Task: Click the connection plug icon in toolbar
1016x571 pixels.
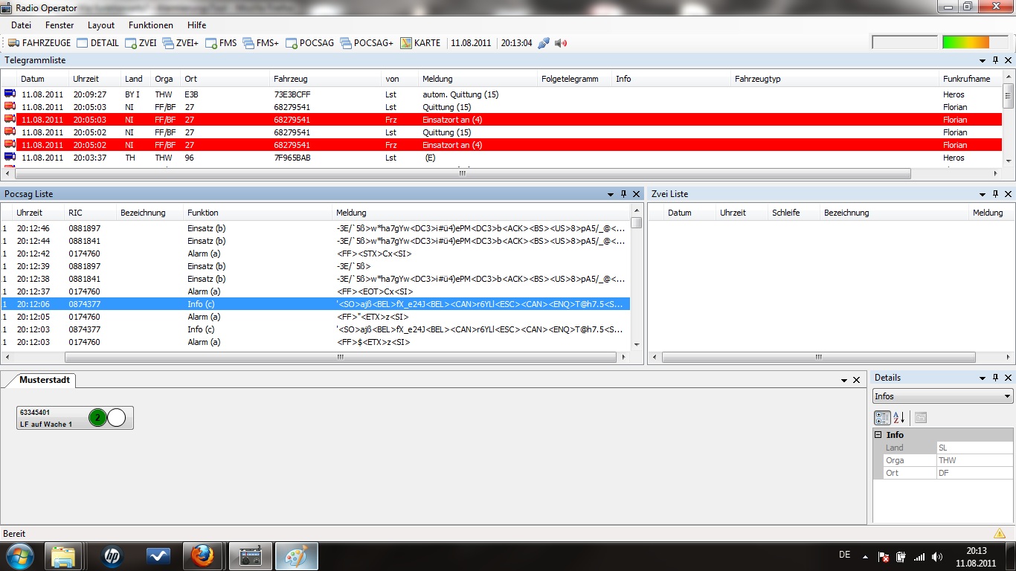Action: click(544, 43)
